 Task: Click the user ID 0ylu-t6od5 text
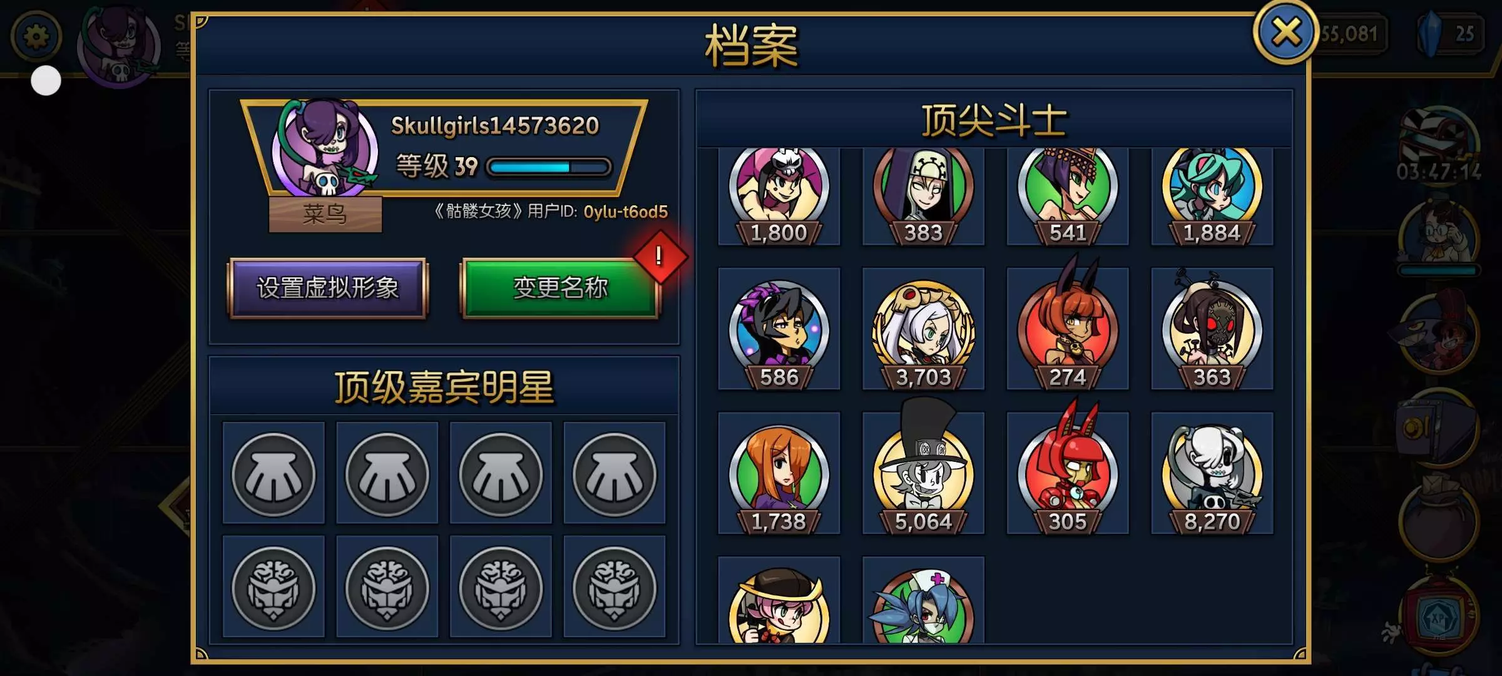coord(625,212)
